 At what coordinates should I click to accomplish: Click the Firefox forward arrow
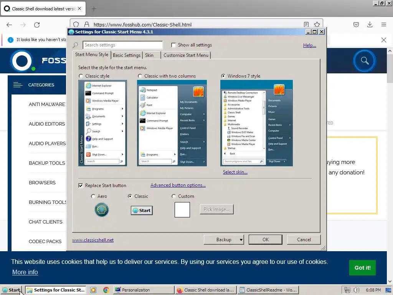pos(23,25)
